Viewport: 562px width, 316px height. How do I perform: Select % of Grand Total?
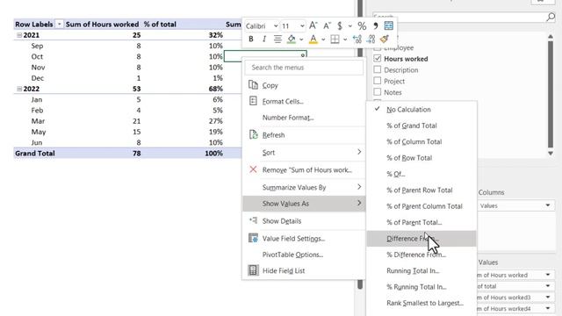tap(421, 126)
